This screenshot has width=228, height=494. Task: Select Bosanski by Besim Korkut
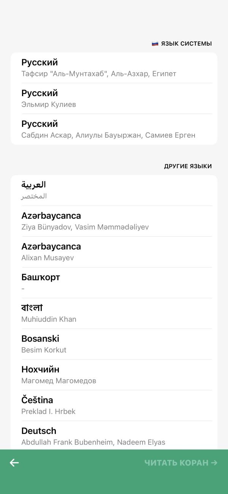click(x=114, y=344)
